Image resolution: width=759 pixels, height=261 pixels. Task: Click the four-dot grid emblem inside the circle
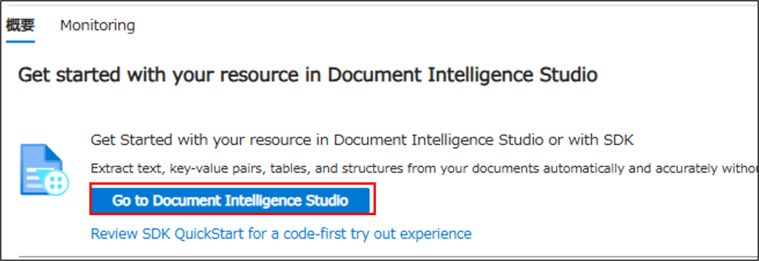pyautogui.click(x=56, y=182)
